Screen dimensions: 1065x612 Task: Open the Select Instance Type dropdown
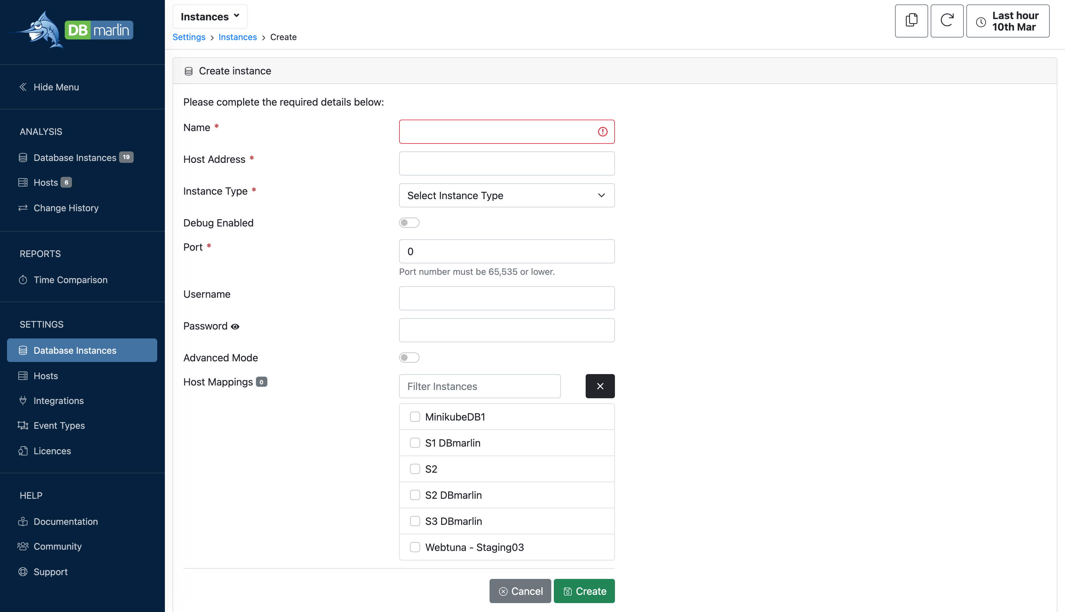click(x=506, y=195)
